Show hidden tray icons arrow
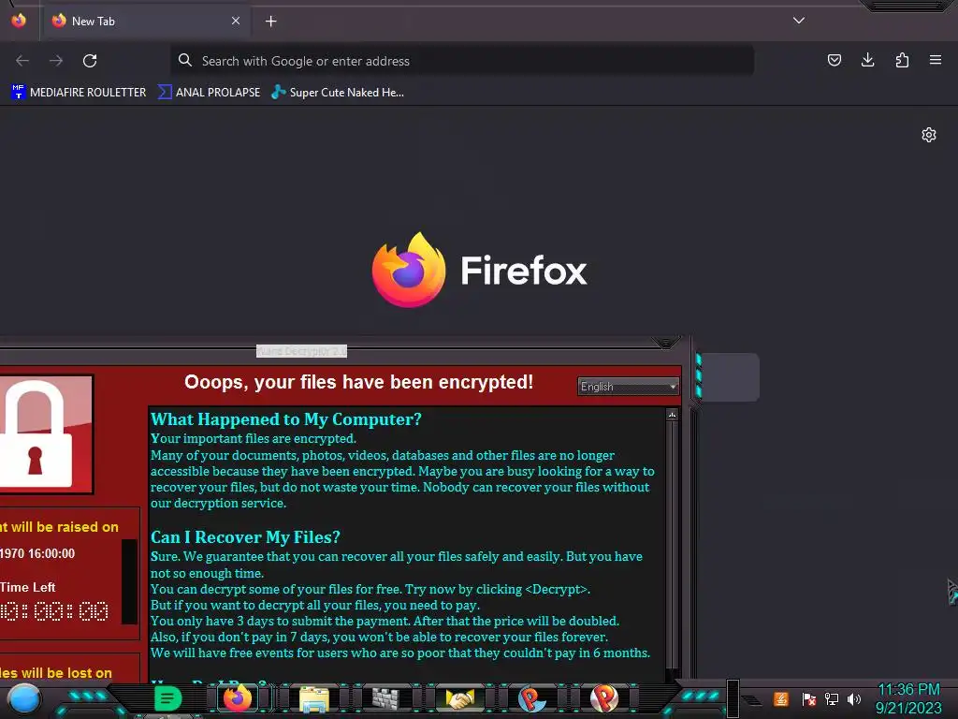Image resolution: width=958 pixels, height=719 pixels. coord(753,700)
